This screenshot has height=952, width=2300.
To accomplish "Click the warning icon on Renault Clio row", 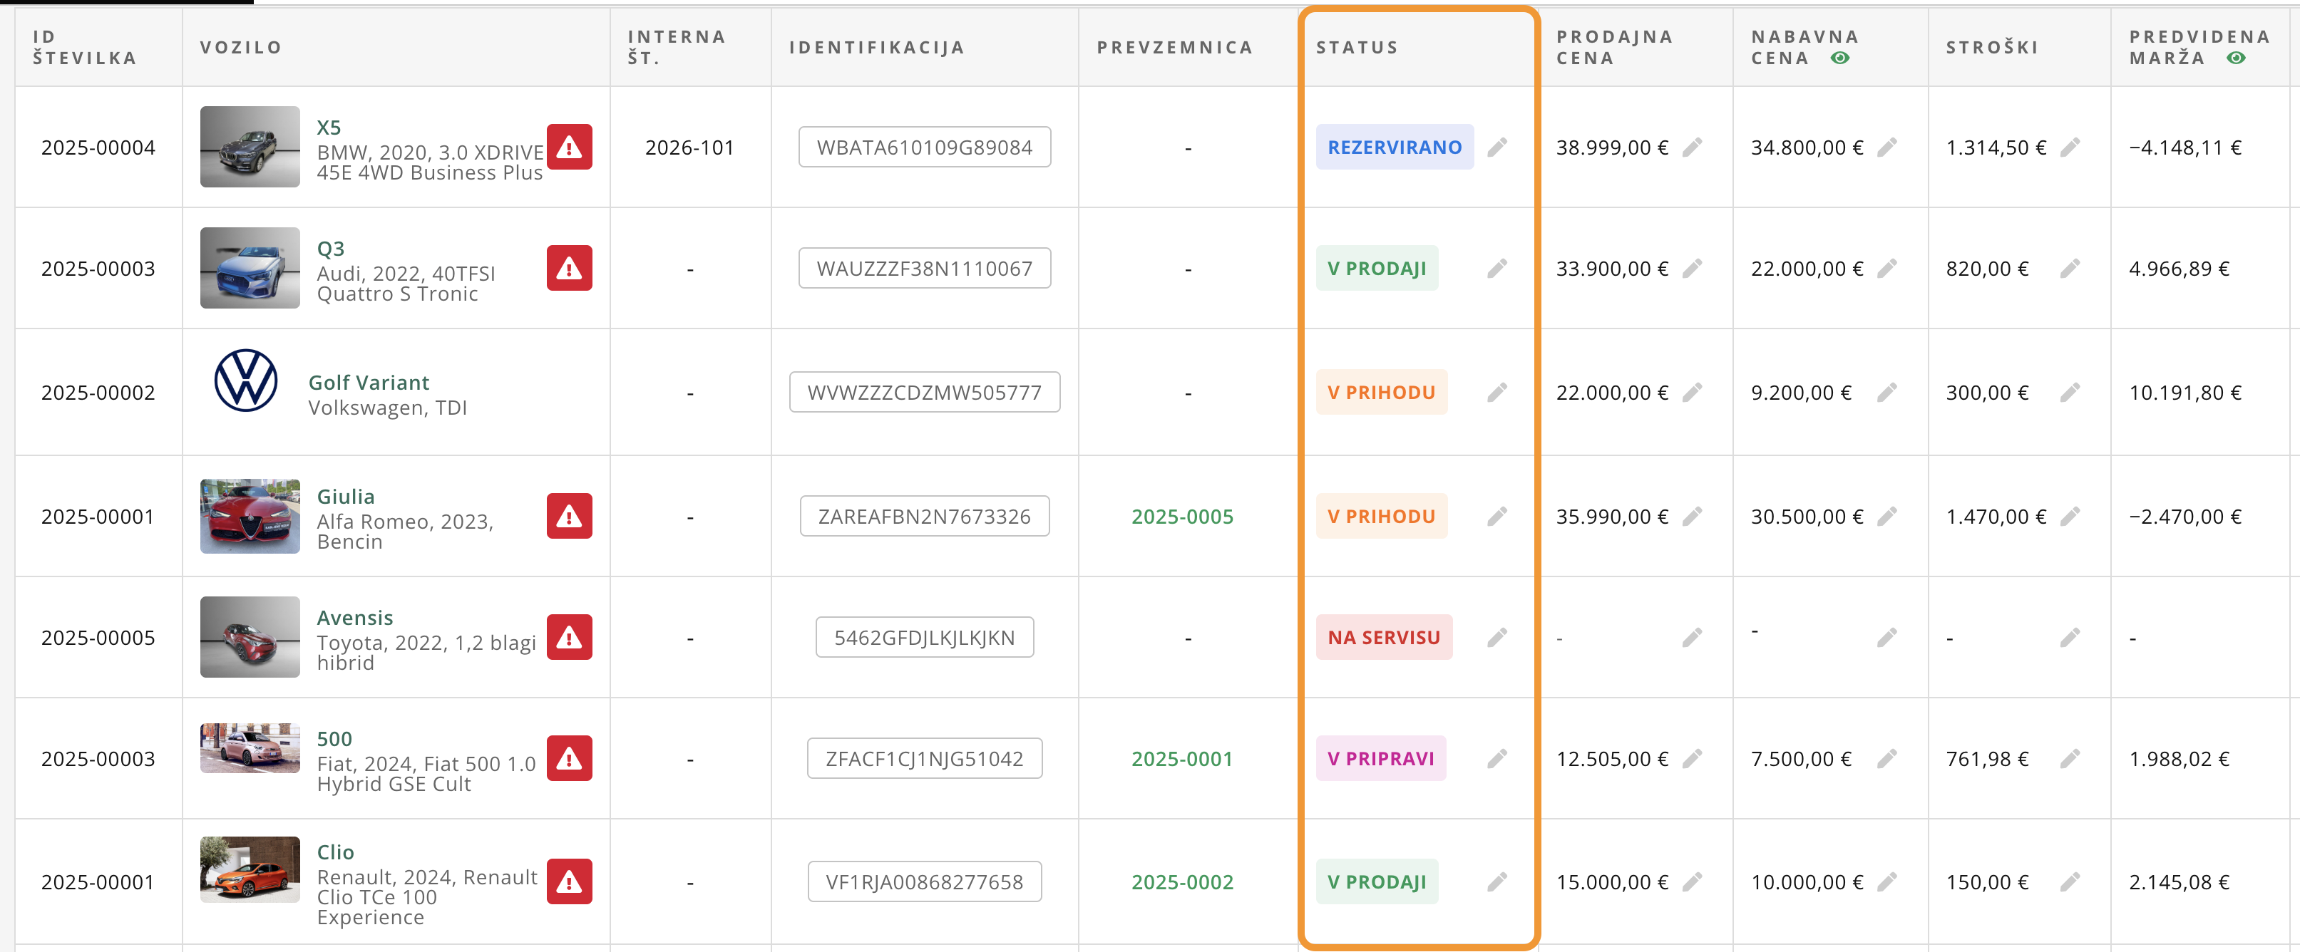I will coord(569,882).
